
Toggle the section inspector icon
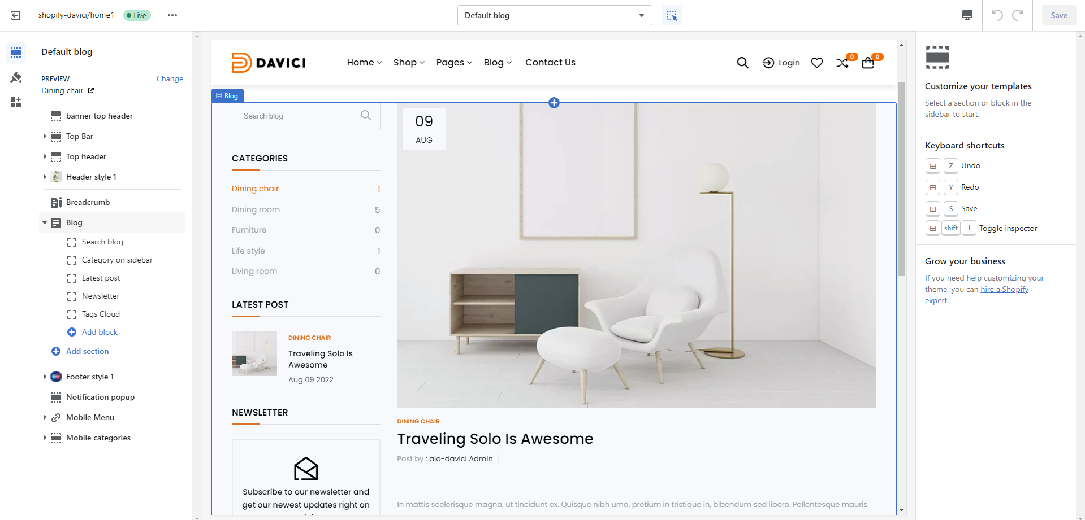pyautogui.click(x=672, y=15)
